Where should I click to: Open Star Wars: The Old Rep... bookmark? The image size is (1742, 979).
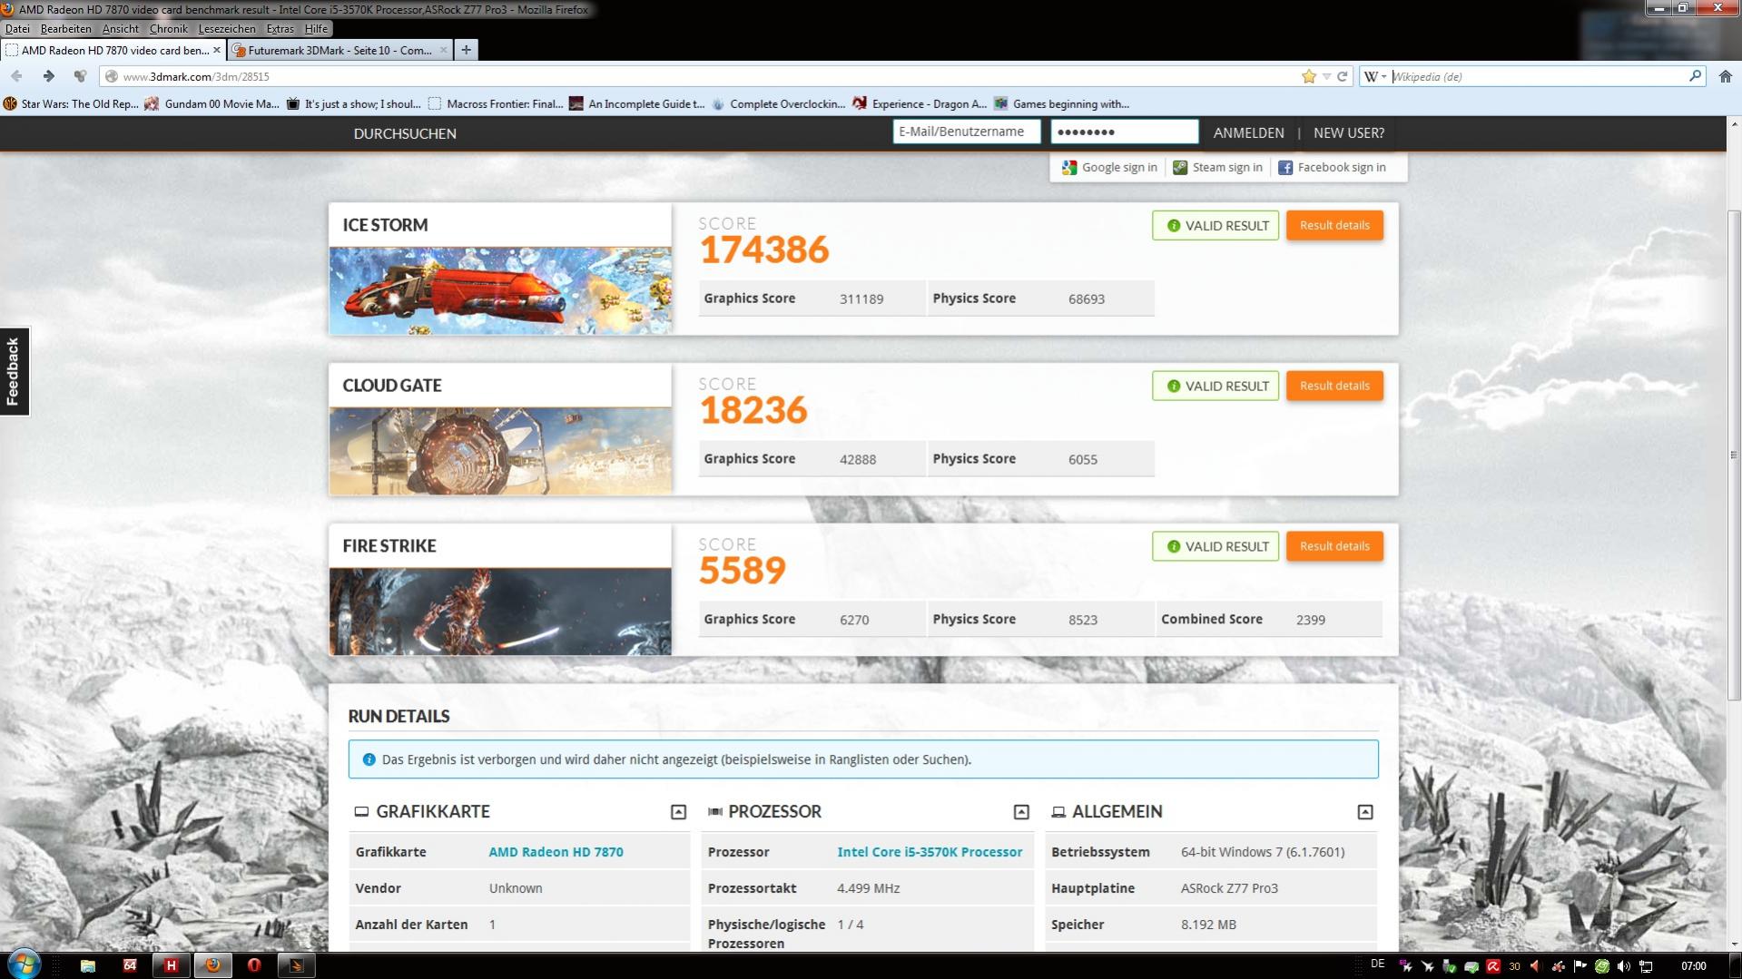[x=72, y=103]
